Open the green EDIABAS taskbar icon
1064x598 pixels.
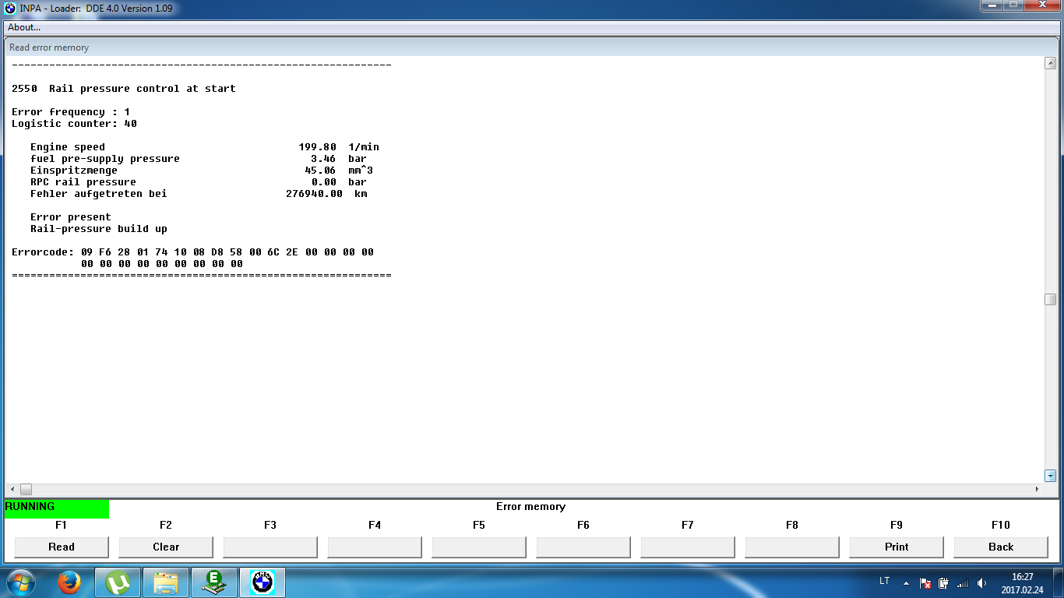pyautogui.click(x=213, y=582)
